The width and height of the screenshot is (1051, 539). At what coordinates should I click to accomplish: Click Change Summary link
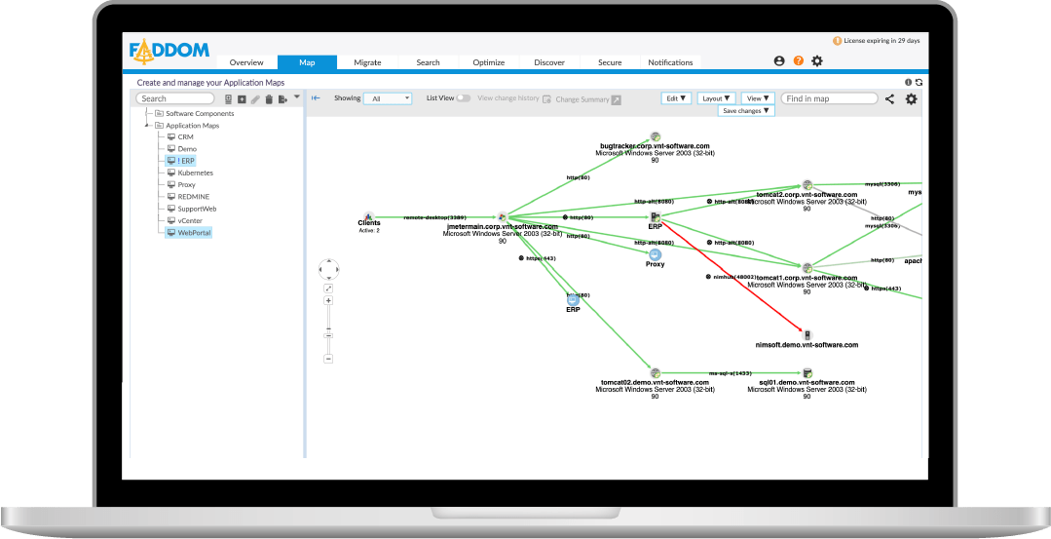(x=582, y=99)
